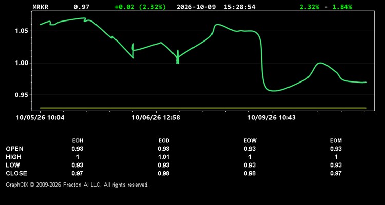
Task: Click the 1.84% range value in header
Action: coord(342,7)
